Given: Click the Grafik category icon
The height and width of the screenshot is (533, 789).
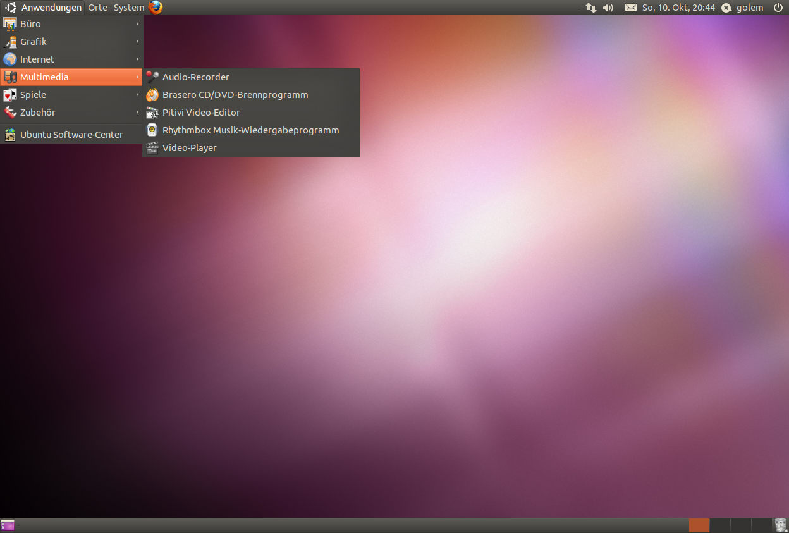Looking at the screenshot, I should coord(9,42).
